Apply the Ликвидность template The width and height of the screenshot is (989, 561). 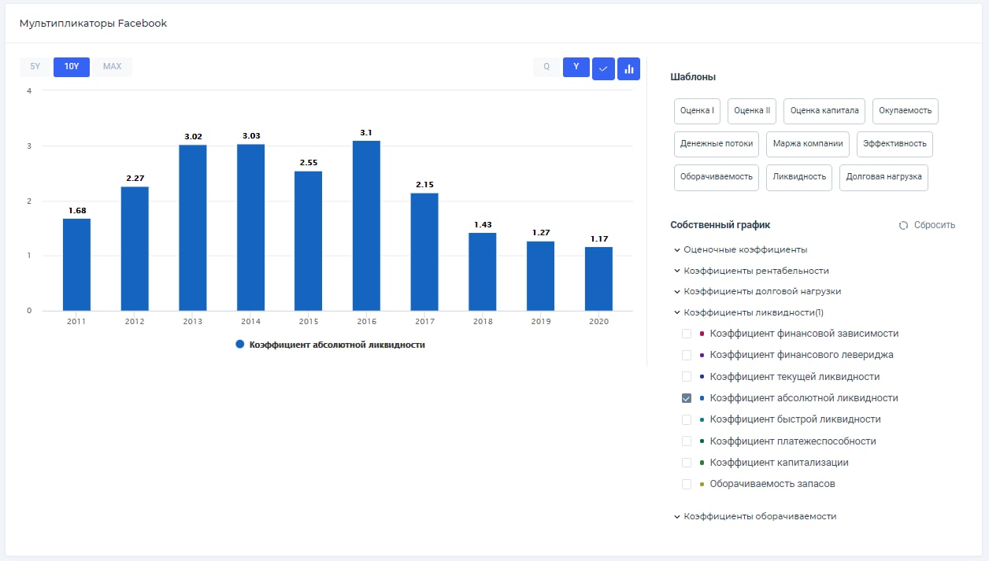[799, 177]
